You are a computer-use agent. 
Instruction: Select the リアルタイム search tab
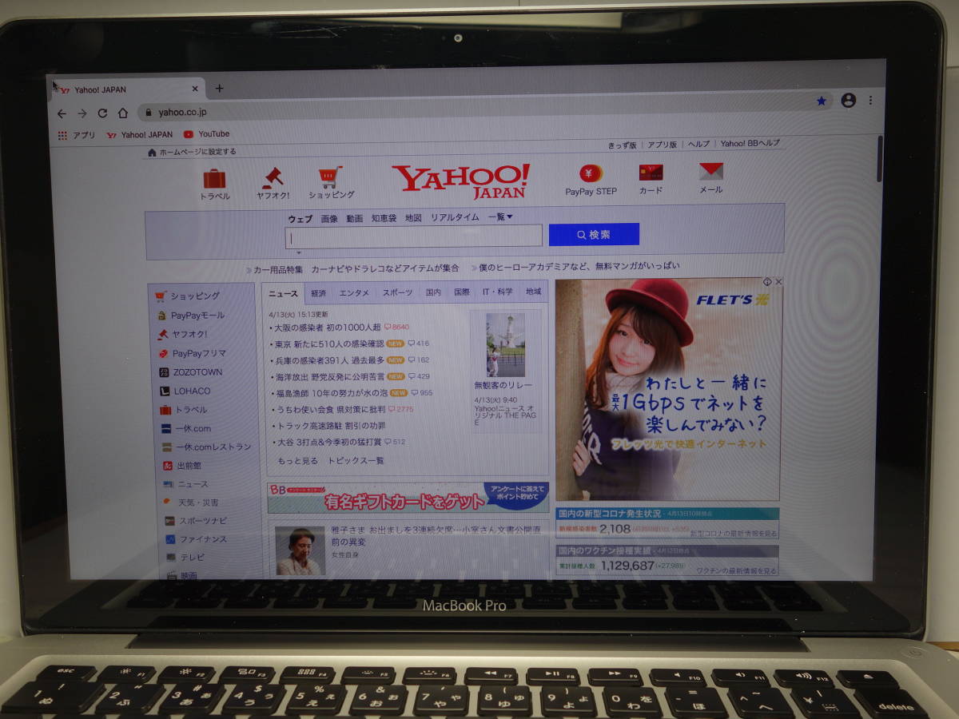point(455,217)
